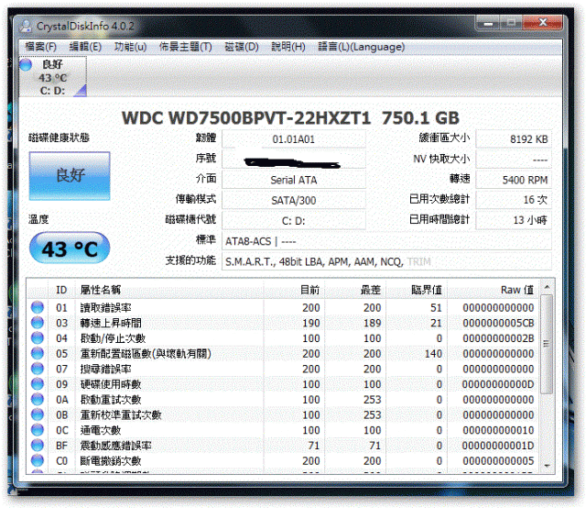Select row 啟動/停止次數
Screen dimensions: 586x508
click(x=283, y=338)
